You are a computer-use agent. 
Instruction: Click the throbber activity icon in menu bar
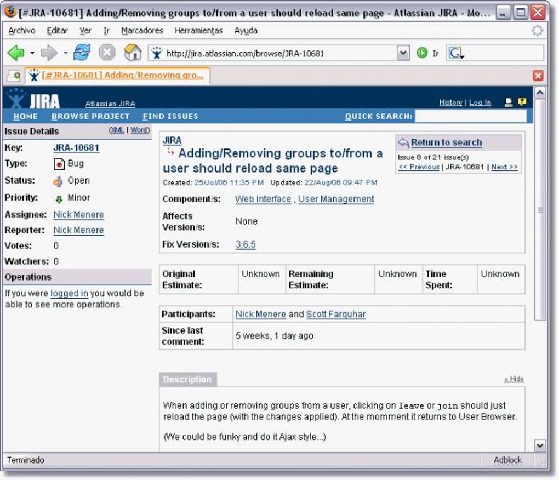537,31
